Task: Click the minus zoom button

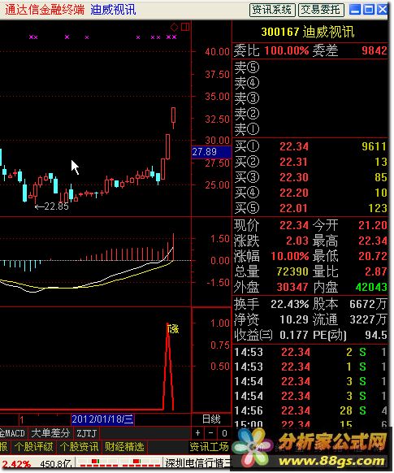Action: tap(210, 433)
